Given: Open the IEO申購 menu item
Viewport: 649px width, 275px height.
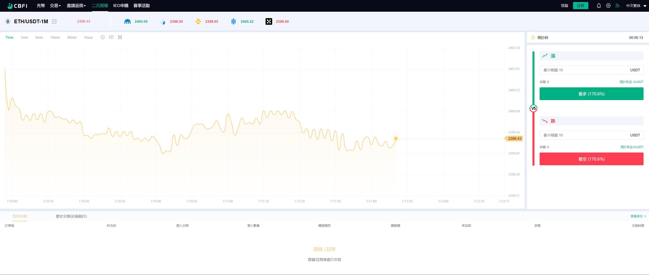Looking at the screenshot, I should point(121,6).
